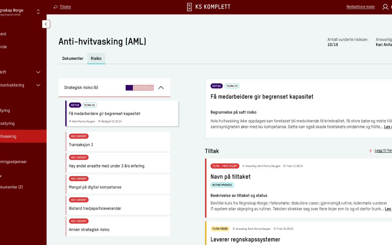Select the Risiko tab
The height and width of the screenshot is (245, 392).
tap(96, 58)
